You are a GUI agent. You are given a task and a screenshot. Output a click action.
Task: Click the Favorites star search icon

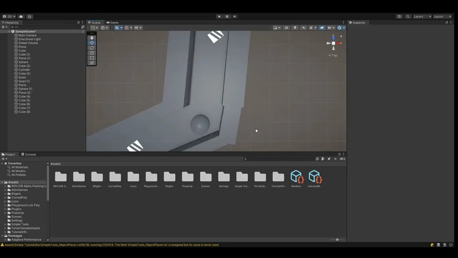tap(335, 159)
